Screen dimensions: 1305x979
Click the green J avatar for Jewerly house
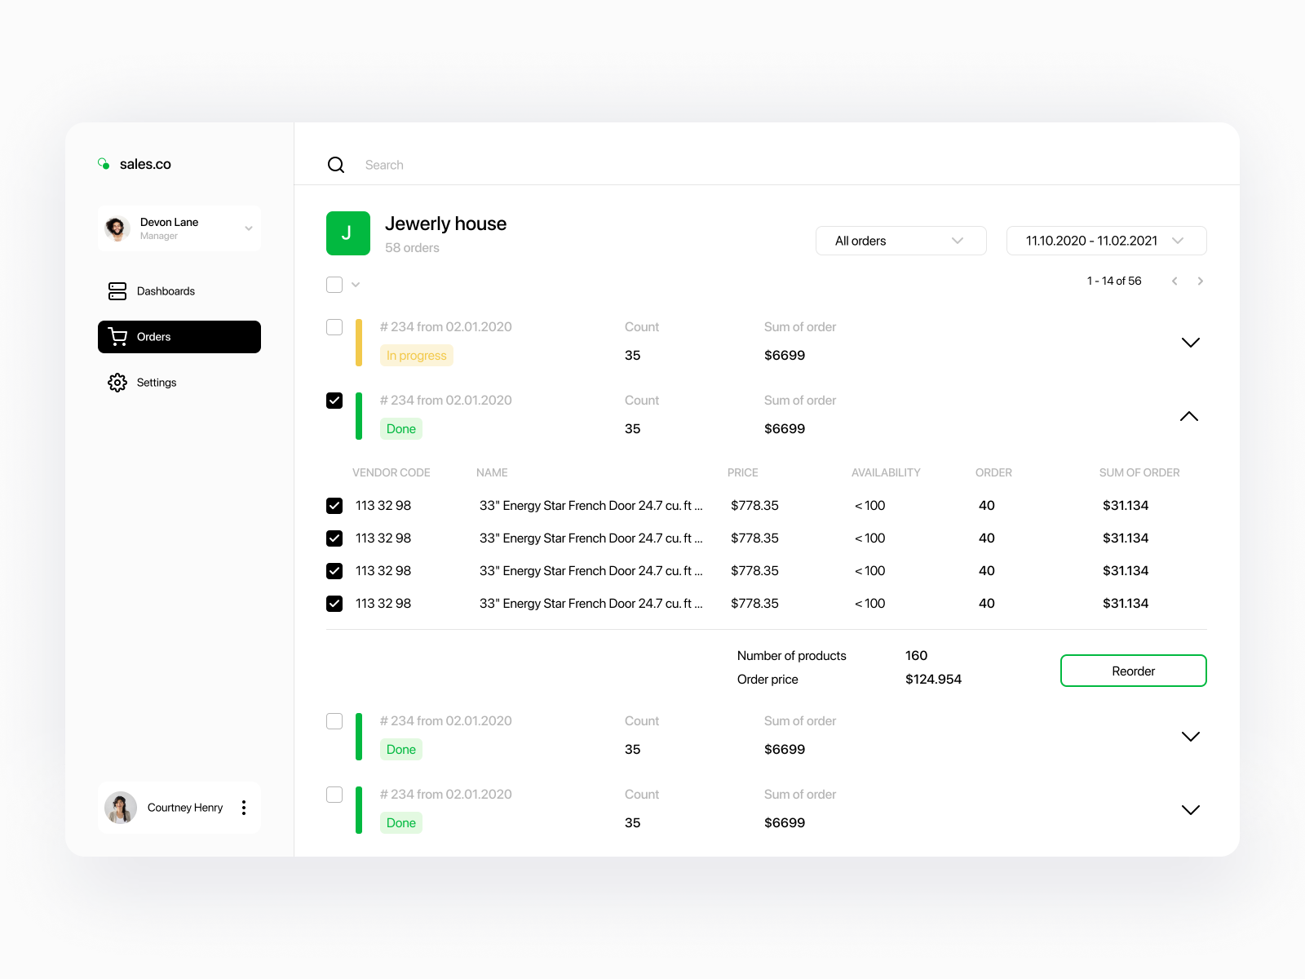coord(348,233)
